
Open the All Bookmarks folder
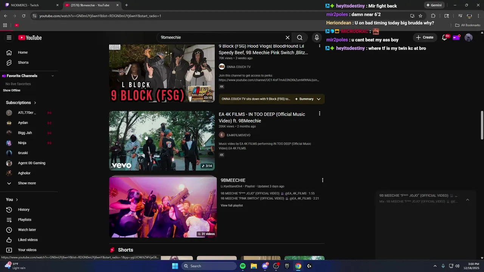(468, 25)
